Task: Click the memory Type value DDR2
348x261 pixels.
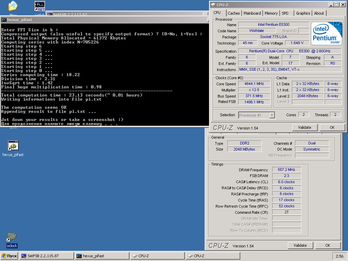Action: click(244, 143)
